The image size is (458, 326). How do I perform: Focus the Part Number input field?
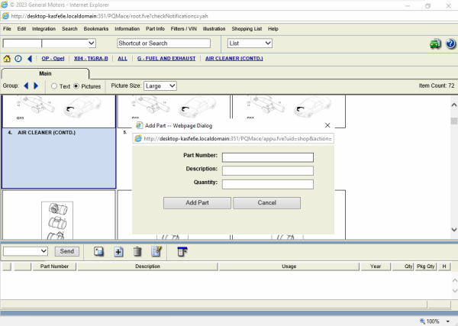[x=268, y=157]
